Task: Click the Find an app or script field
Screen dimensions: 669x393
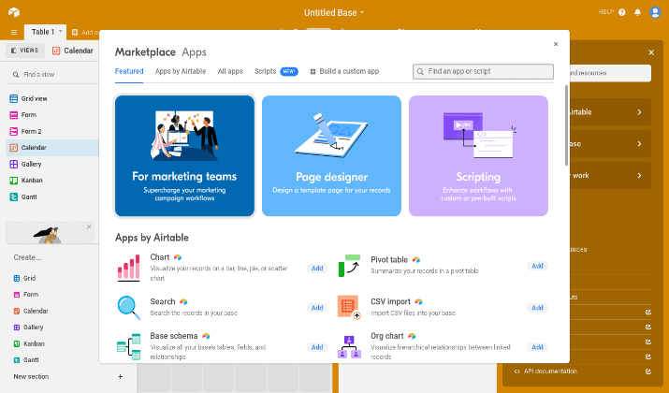Action: (x=483, y=71)
